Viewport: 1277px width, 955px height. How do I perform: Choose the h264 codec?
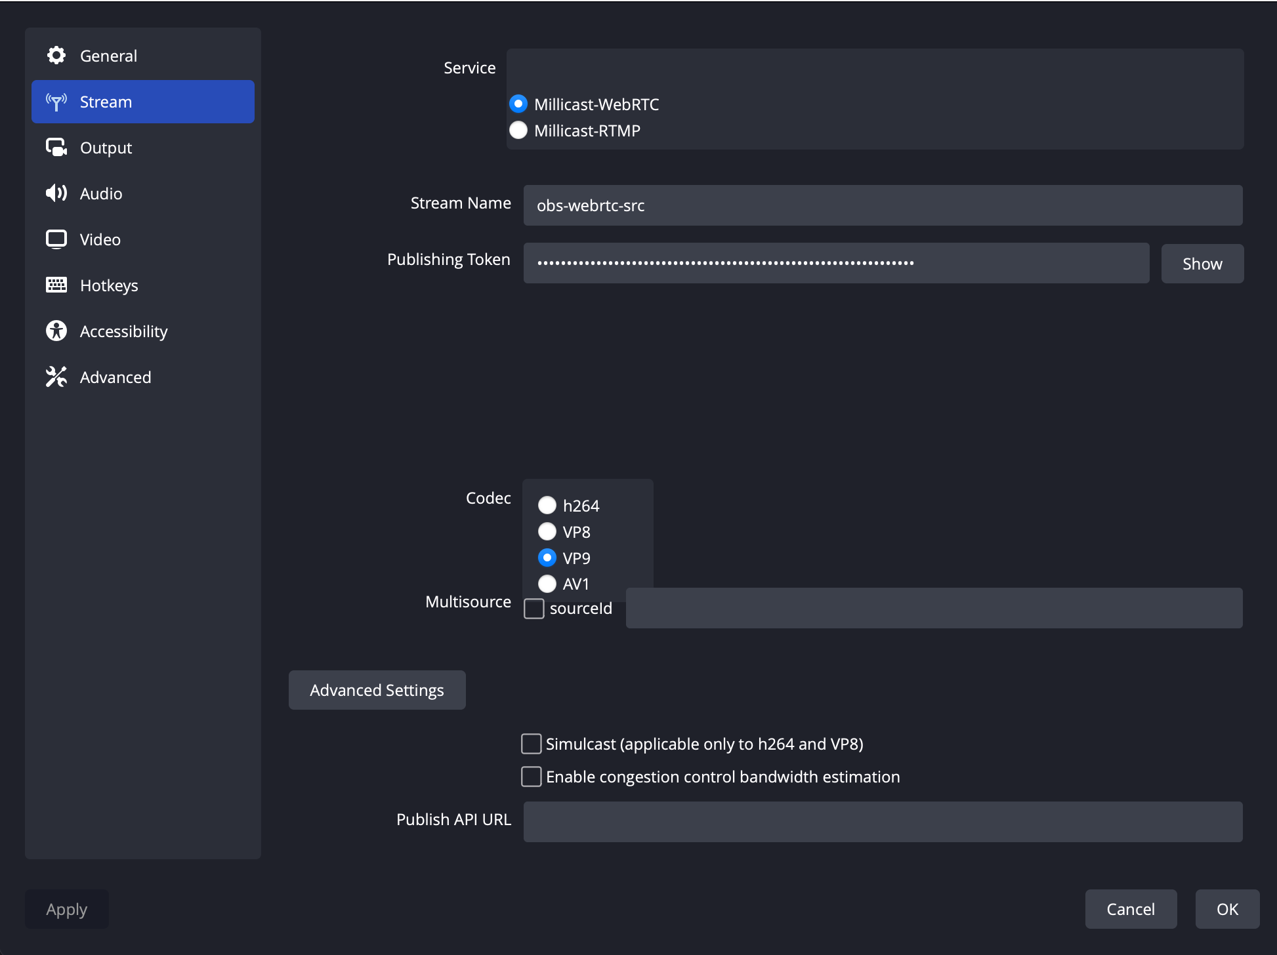click(547, 506)
